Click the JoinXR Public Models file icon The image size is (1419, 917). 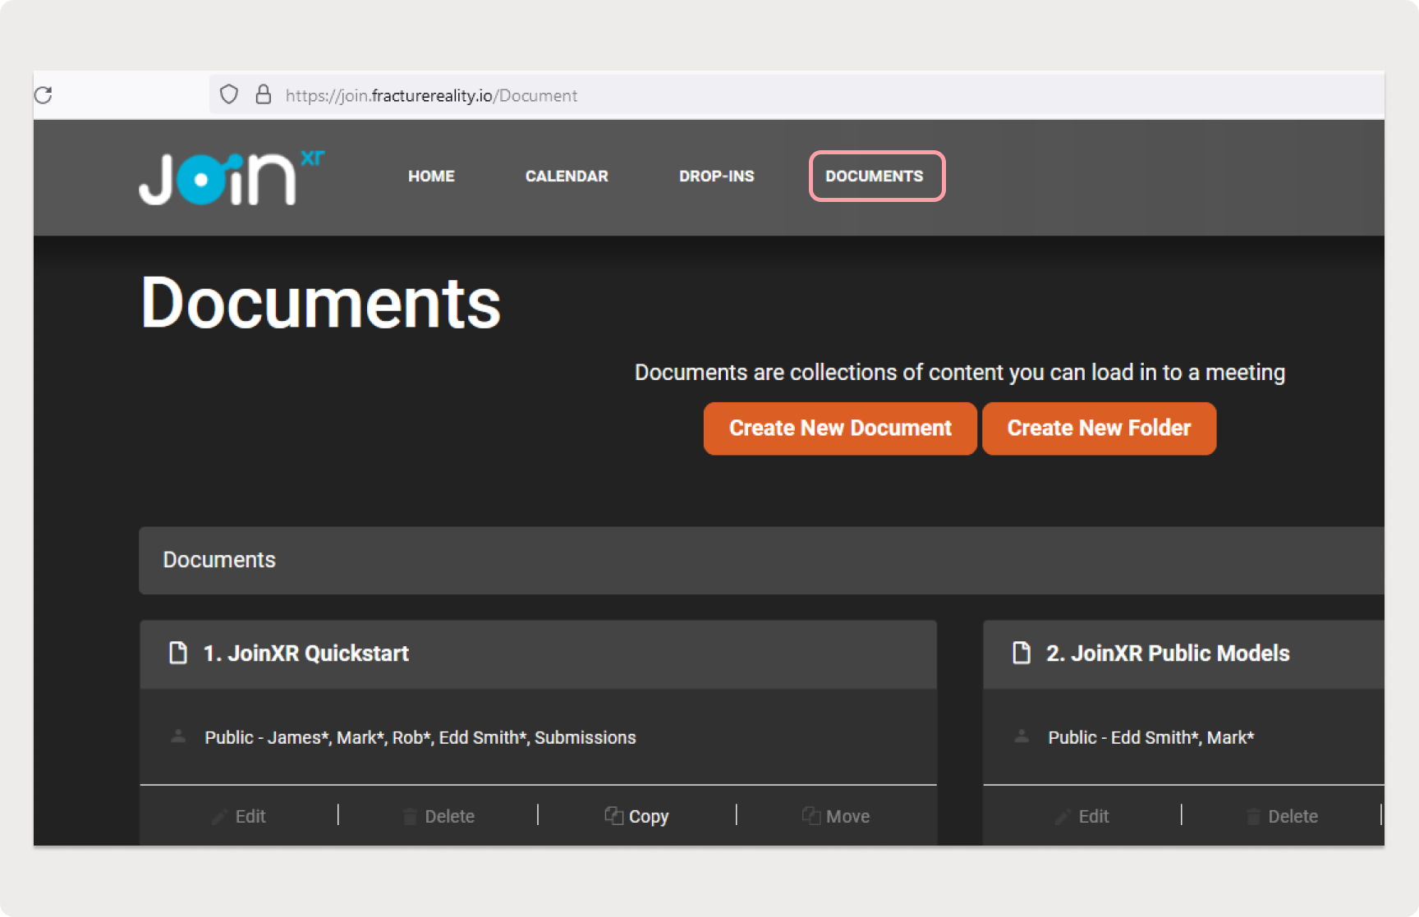pyautogui.click(x=1021, y=653)
